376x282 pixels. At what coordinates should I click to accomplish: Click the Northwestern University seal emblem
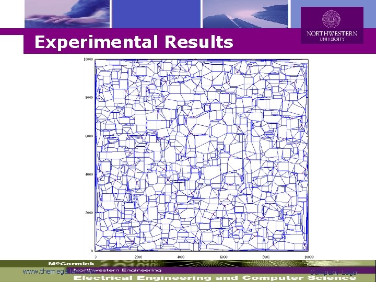[332, 19]
